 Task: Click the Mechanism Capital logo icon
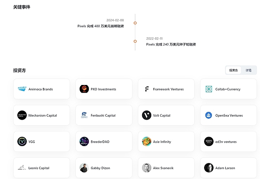pos(22,116)
